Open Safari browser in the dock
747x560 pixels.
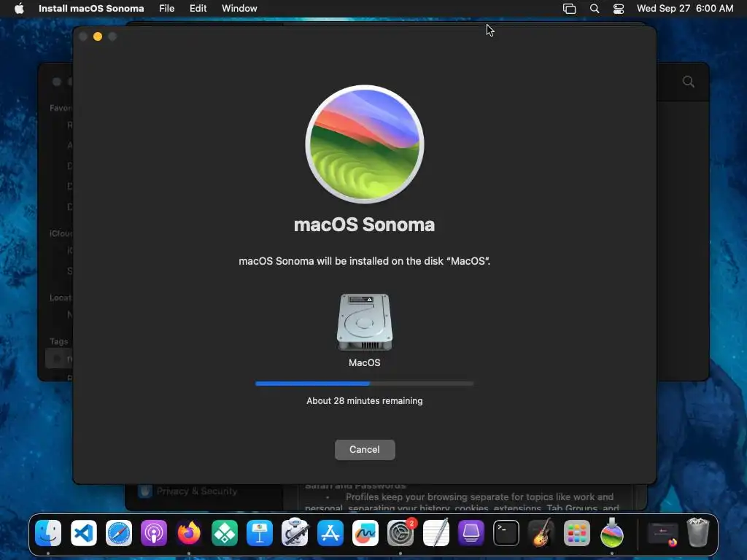[x=119, y=533]
